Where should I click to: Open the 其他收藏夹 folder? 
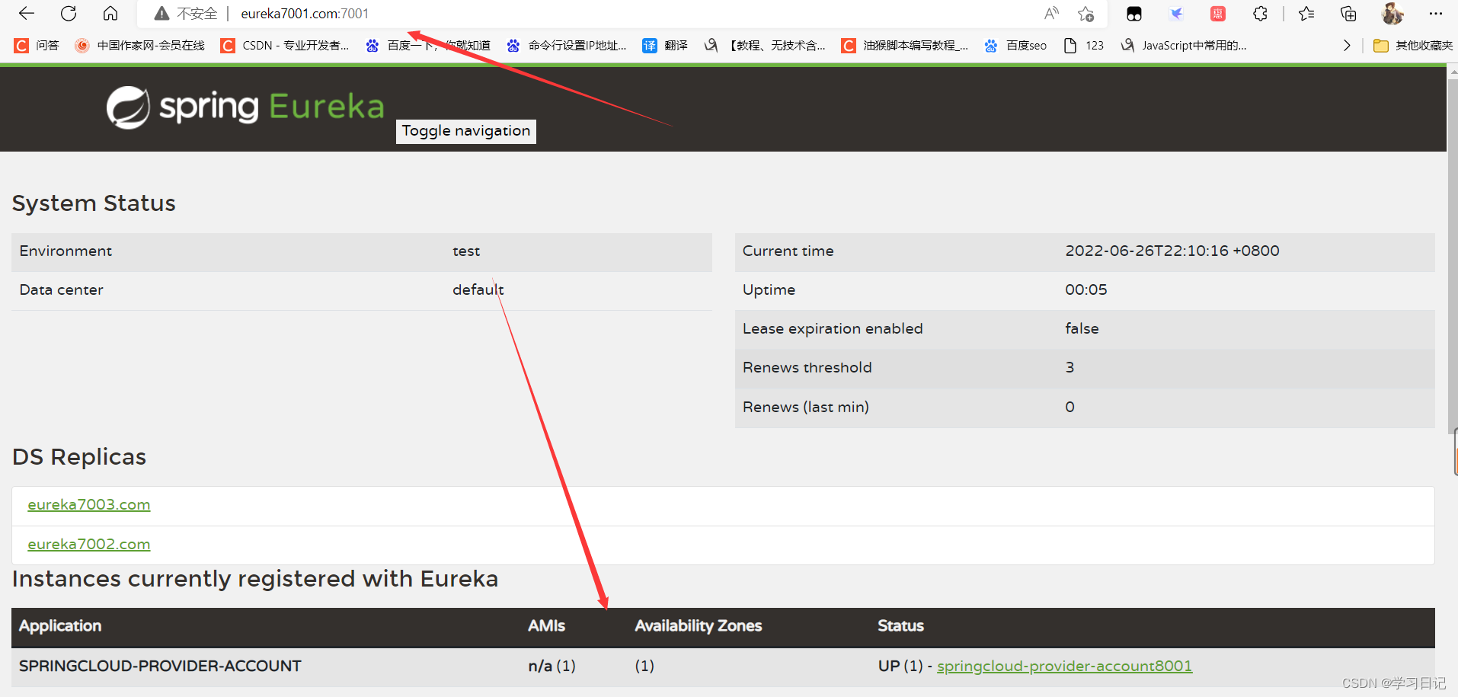pyautogui.click(x=1413, y=46)
